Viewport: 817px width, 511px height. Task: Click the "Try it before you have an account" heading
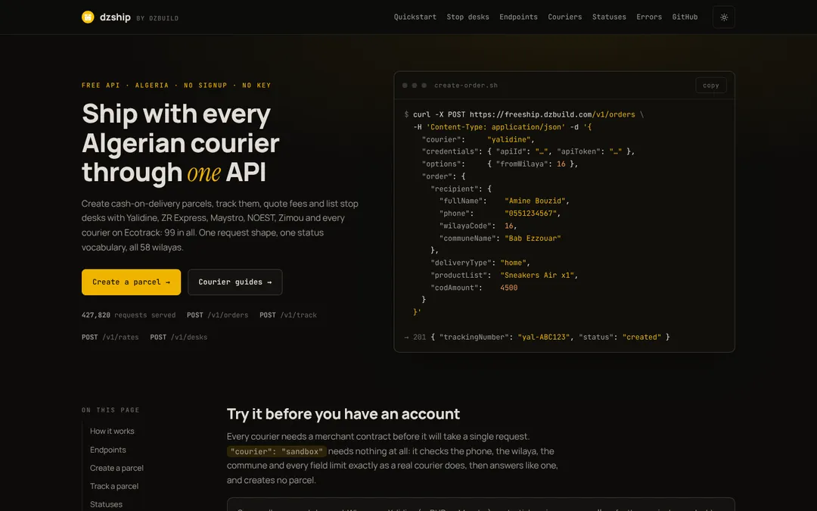click(343, 414)
